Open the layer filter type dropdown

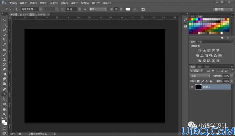coord(196,71)
